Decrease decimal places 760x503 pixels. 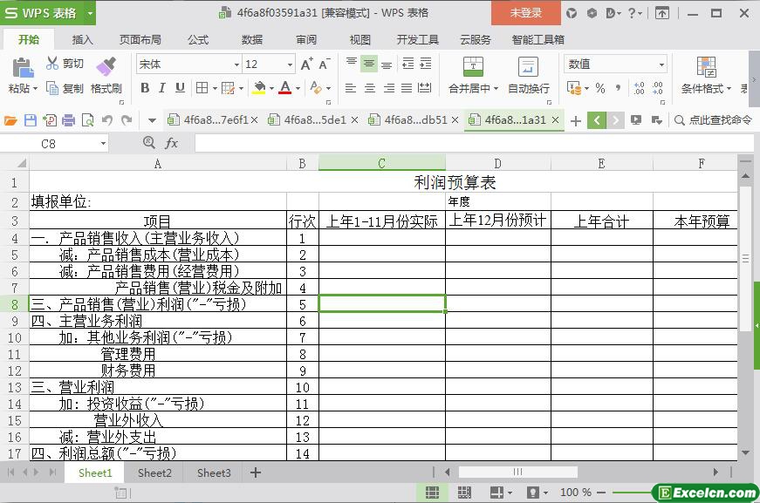pos(657,88)
